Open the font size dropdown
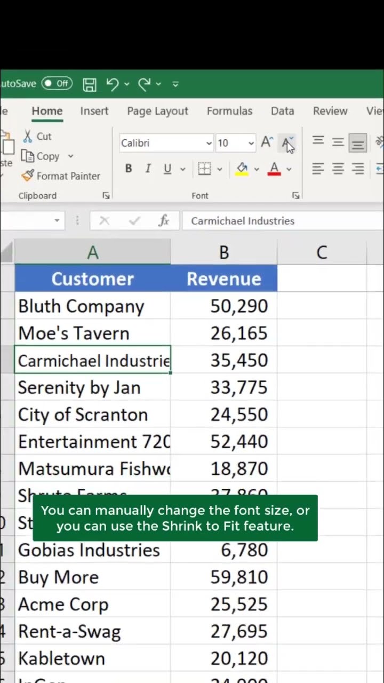The image size is (384, 683). point(251,143)
